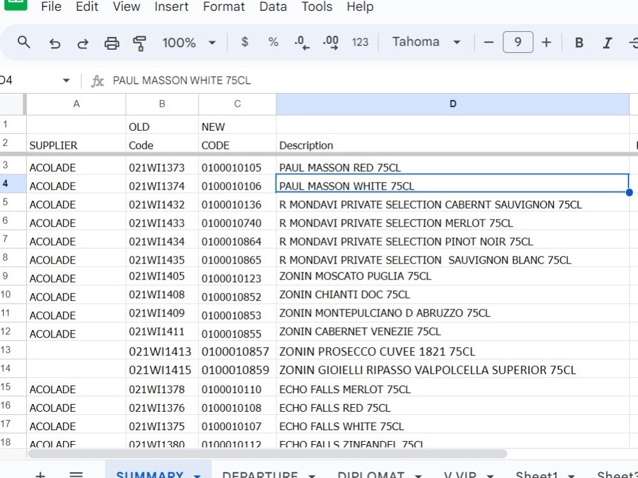Toggle italic formatting
This screenshot has height=478, width=638.
pos(607,42)
